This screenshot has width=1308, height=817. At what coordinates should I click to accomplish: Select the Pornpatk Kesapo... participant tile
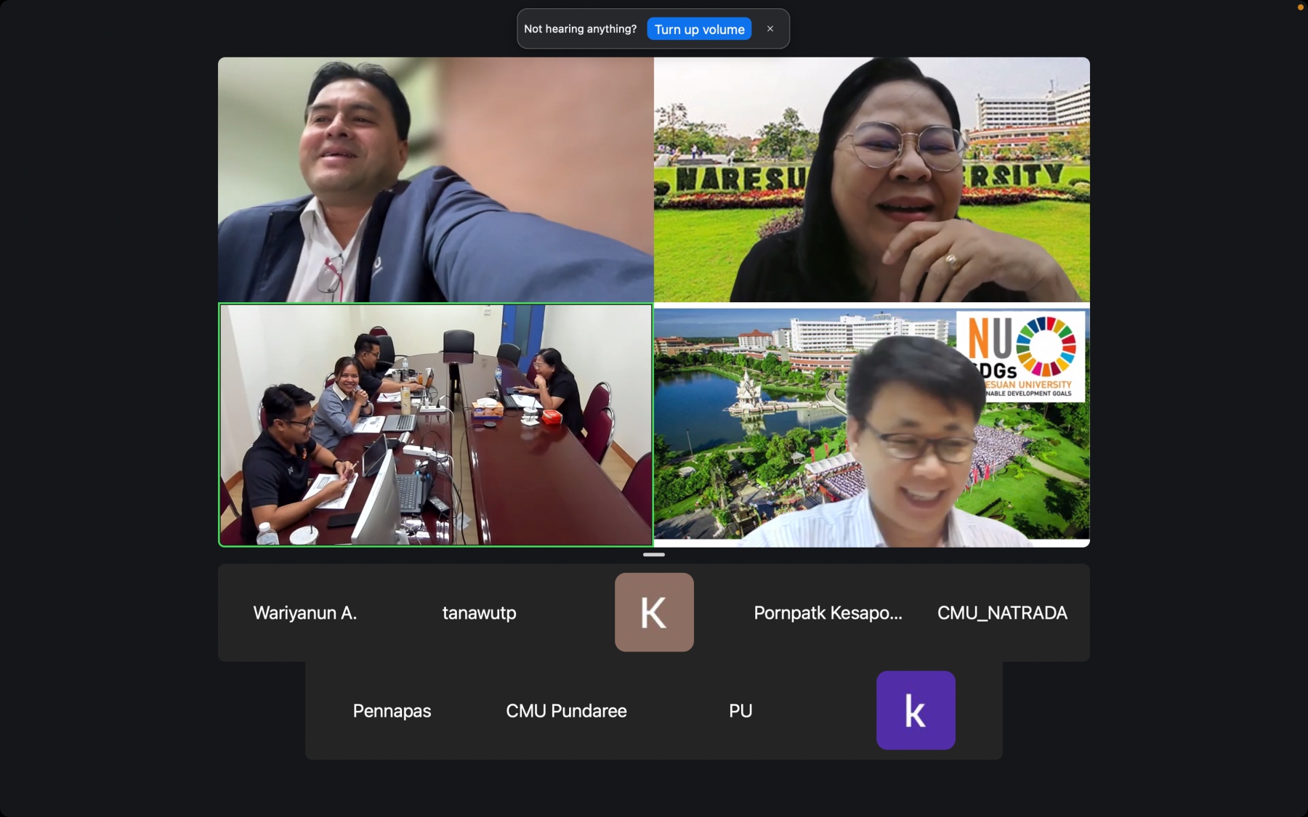point(828,612)
